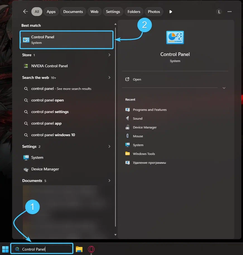243x255 pixels.
Task: Switch to the Settings filter tab
Action: pos(113,12)
